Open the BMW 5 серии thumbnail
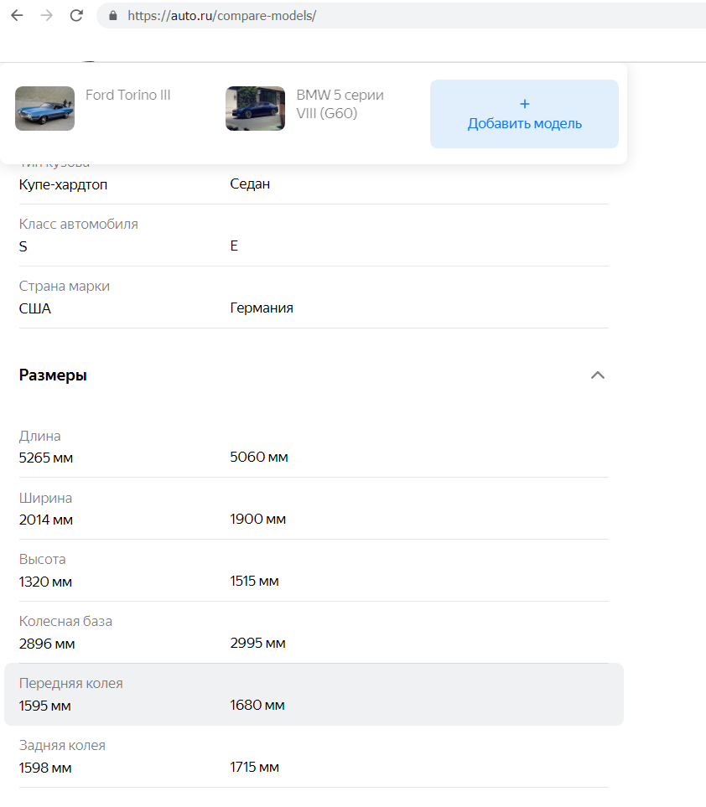This screenshot has width=706, height=807. 255,108
